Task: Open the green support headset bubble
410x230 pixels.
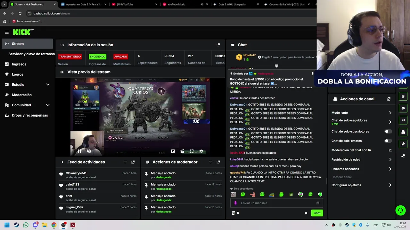Action: 400,210
